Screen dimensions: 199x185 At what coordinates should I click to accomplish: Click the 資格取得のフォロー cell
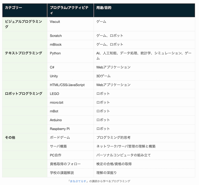tap(70, 164)
